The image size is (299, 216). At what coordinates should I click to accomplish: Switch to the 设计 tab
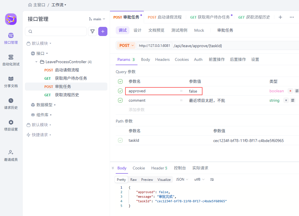click(138, 30)
